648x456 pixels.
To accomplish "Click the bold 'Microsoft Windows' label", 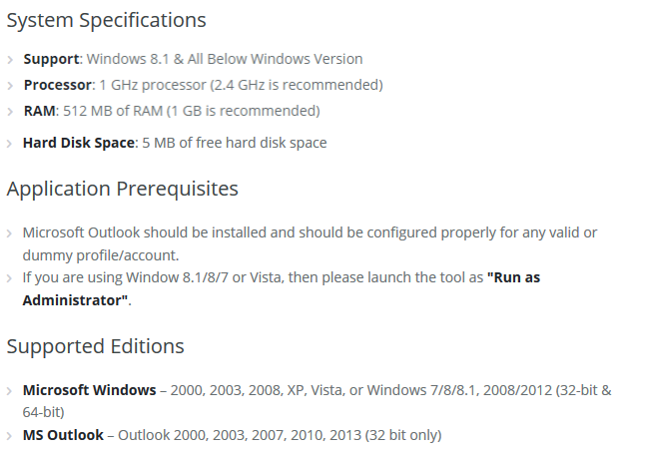I will tap(89, 390).
